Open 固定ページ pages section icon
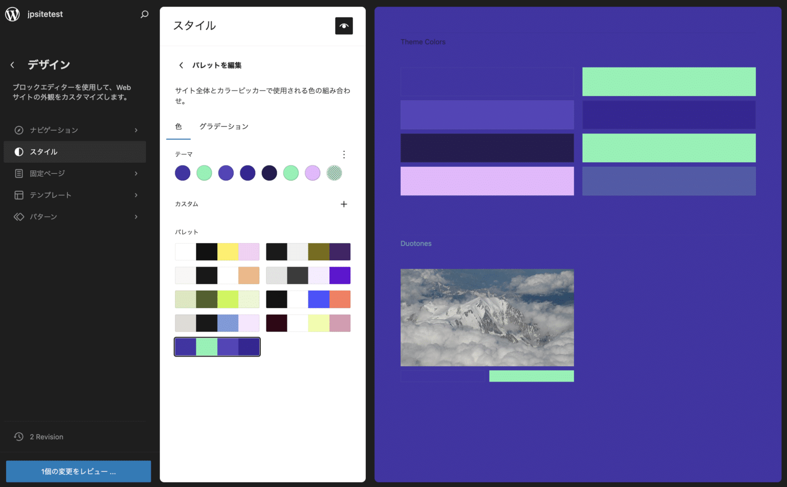 pos(19,173)
